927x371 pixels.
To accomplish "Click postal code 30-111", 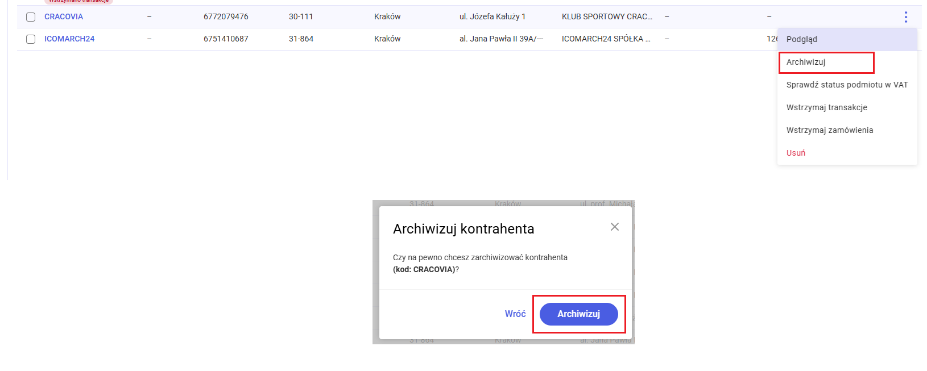I will (x=301, y=16).
